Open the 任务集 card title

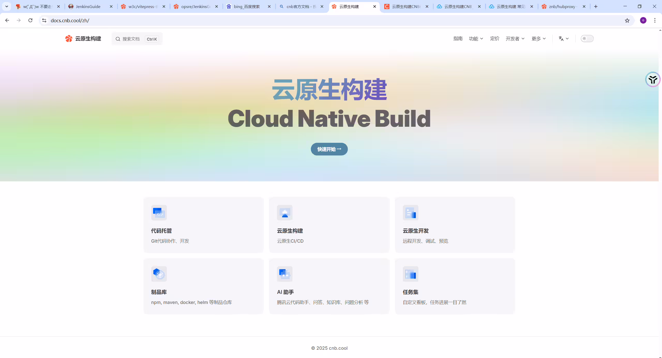410,292
